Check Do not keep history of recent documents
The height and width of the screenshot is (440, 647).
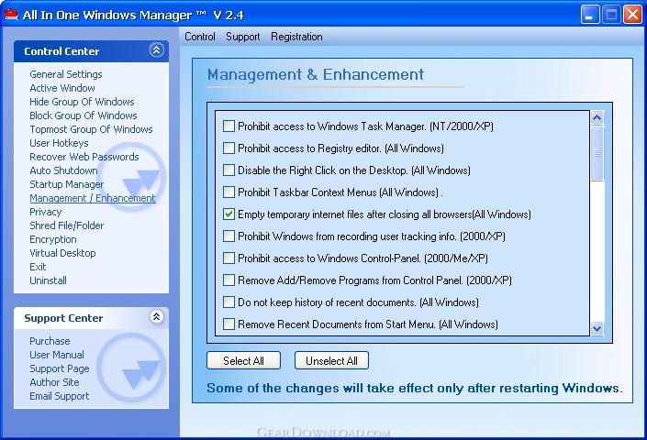click(x=229, y=302)
